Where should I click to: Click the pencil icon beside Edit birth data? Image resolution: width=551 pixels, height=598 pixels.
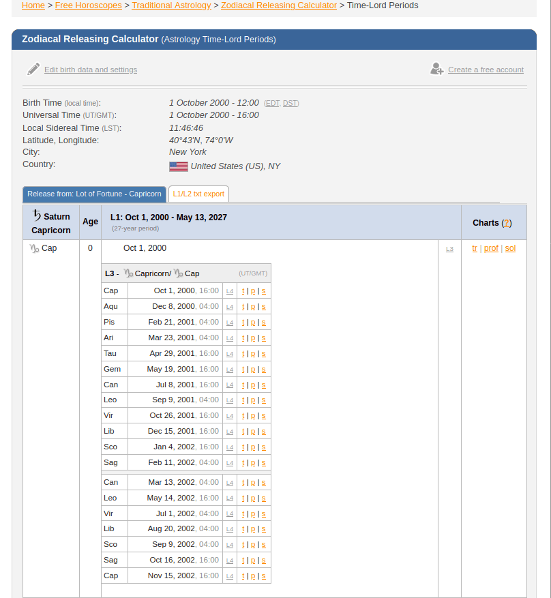33,69
